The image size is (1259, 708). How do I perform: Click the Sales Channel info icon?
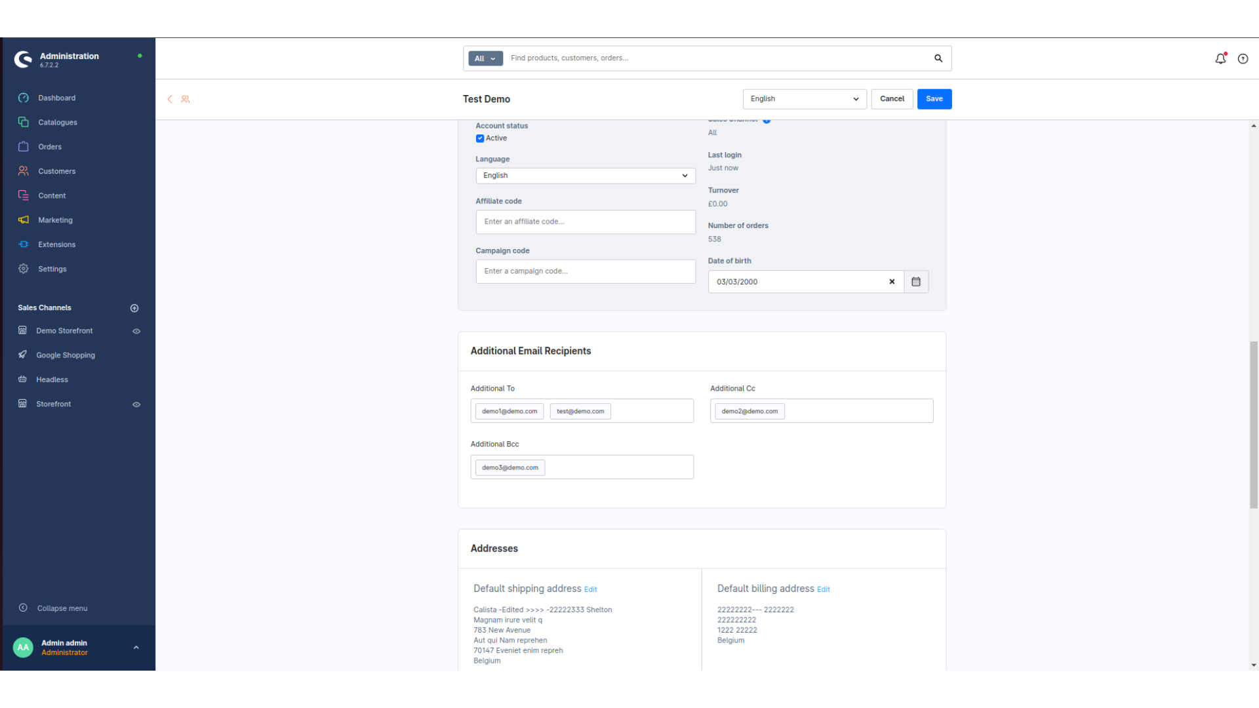pos(767,121)
